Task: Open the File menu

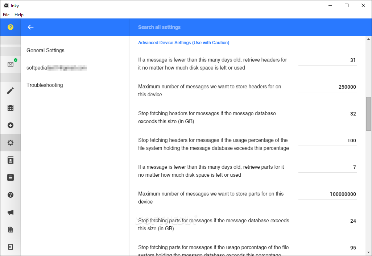Action: click(x=6, y=15)
